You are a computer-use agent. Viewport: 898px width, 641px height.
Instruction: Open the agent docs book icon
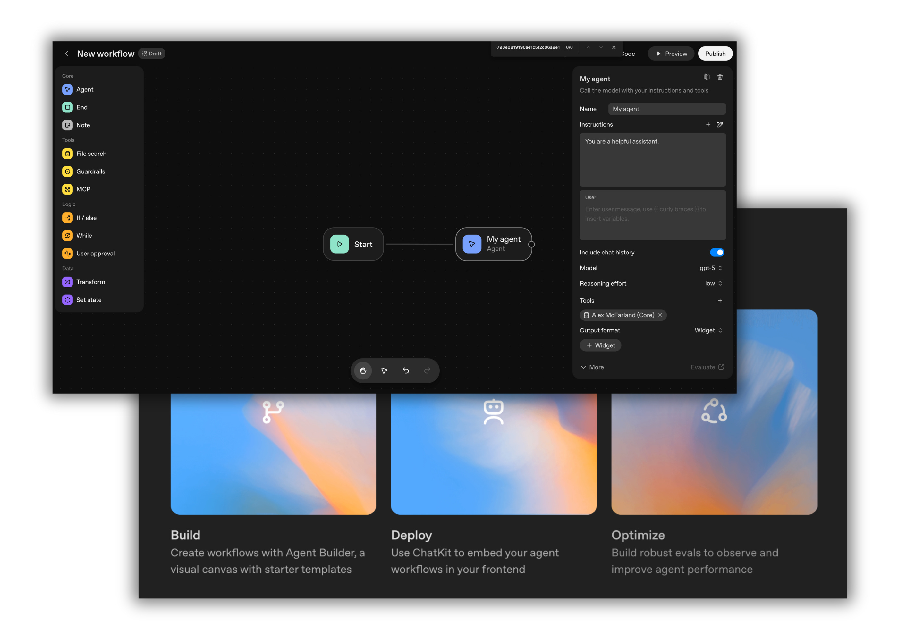click(x=706, y=77)
